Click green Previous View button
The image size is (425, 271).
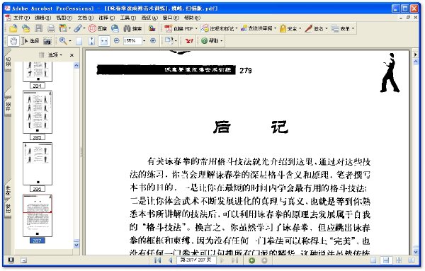[251, 260]
